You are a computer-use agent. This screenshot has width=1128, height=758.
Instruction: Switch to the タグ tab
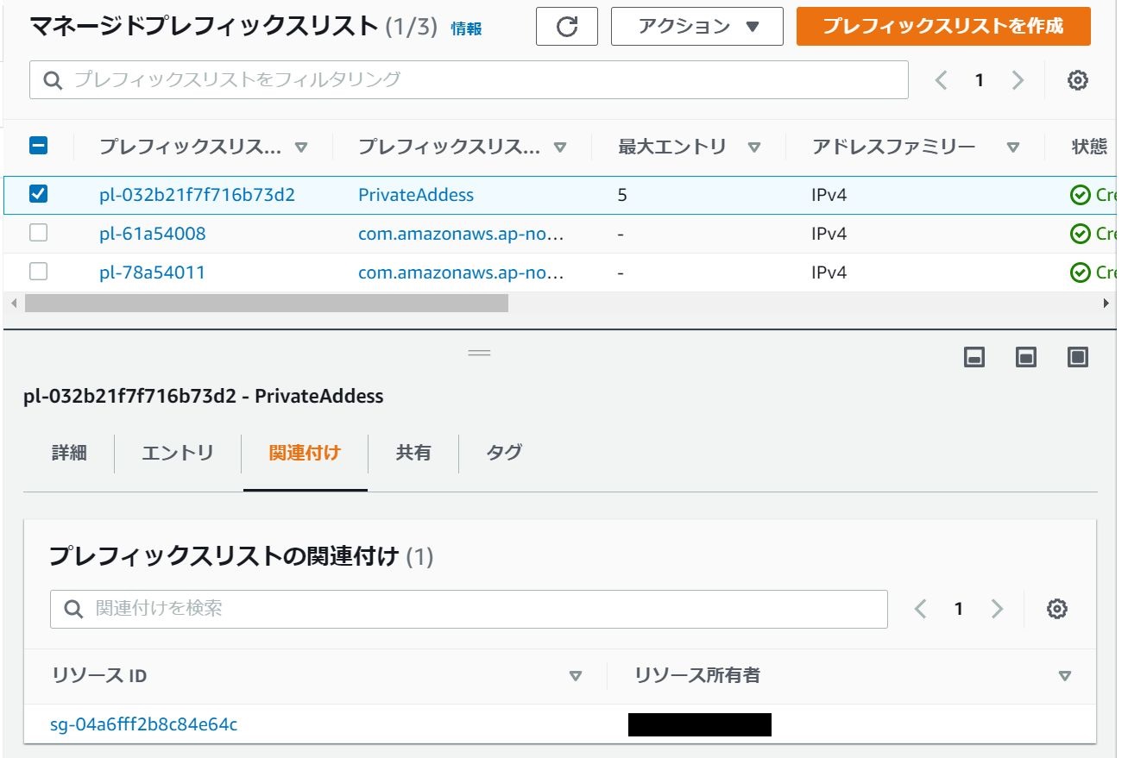point(504,453)
